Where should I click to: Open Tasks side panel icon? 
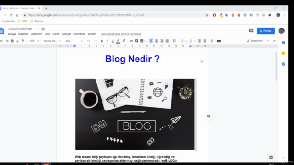click(283, 64)
